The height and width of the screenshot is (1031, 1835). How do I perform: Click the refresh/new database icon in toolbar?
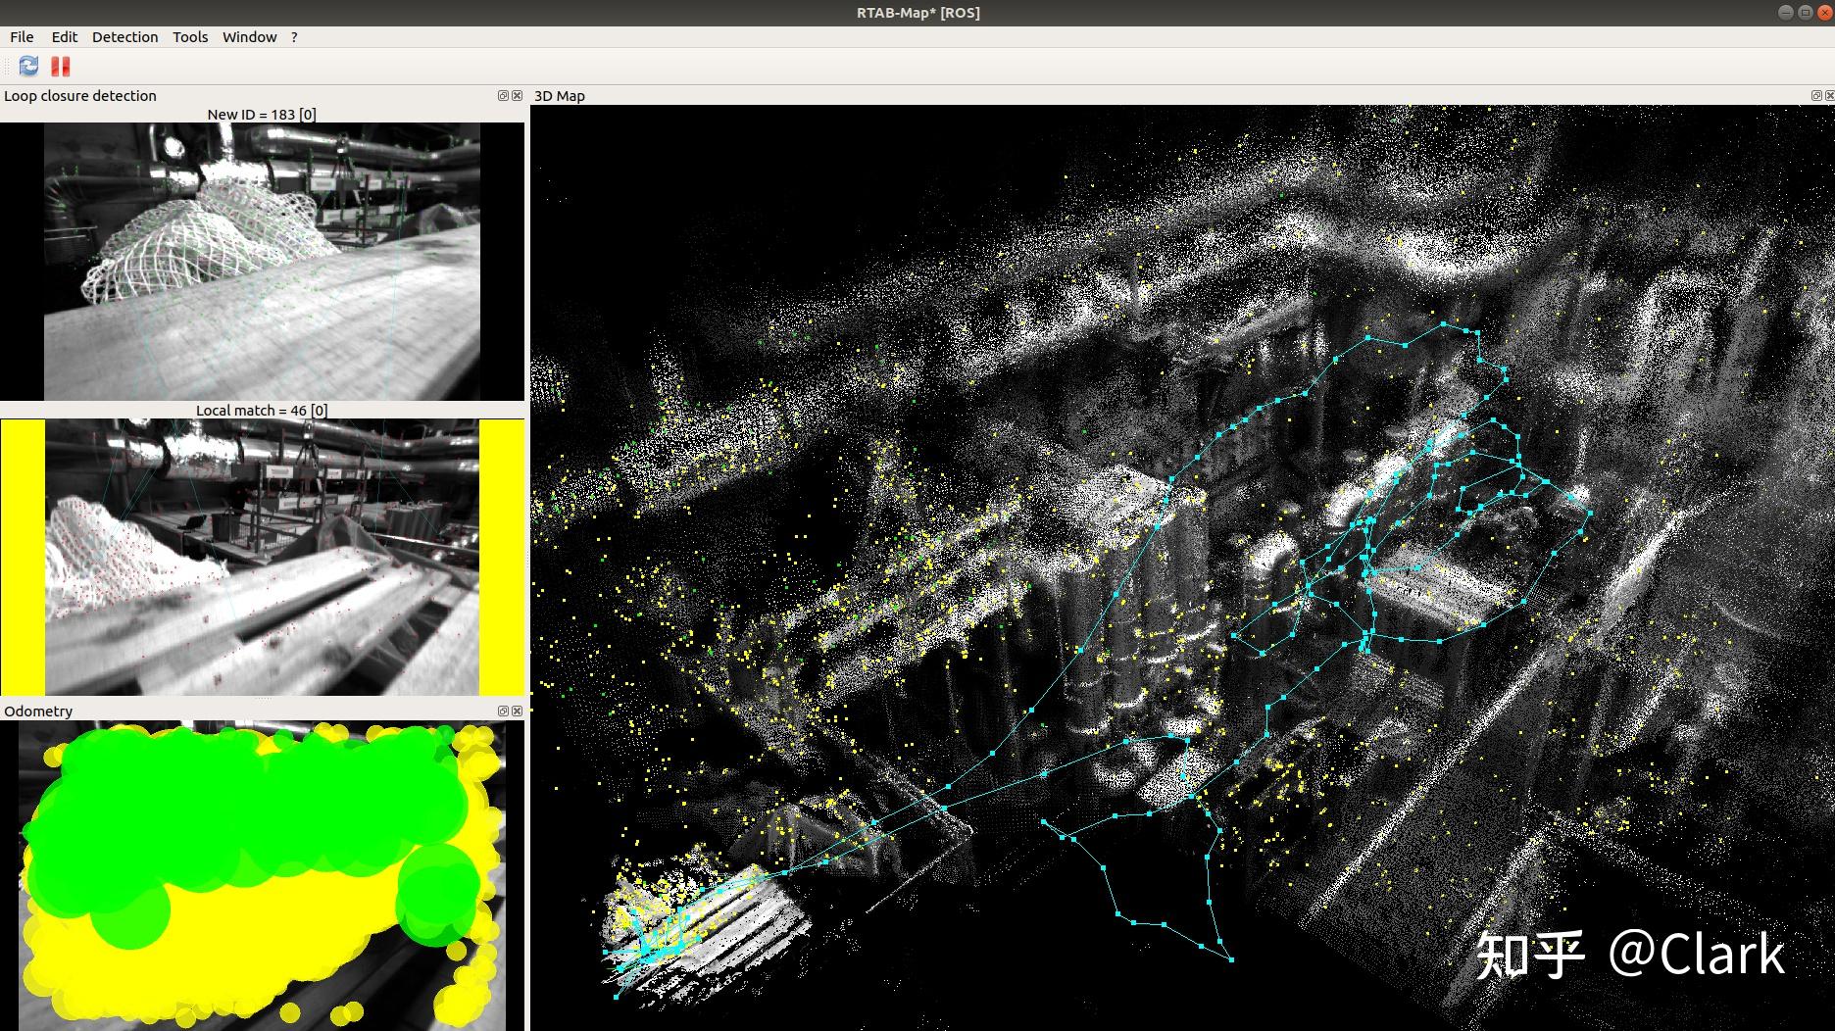(x=27, y=66)
